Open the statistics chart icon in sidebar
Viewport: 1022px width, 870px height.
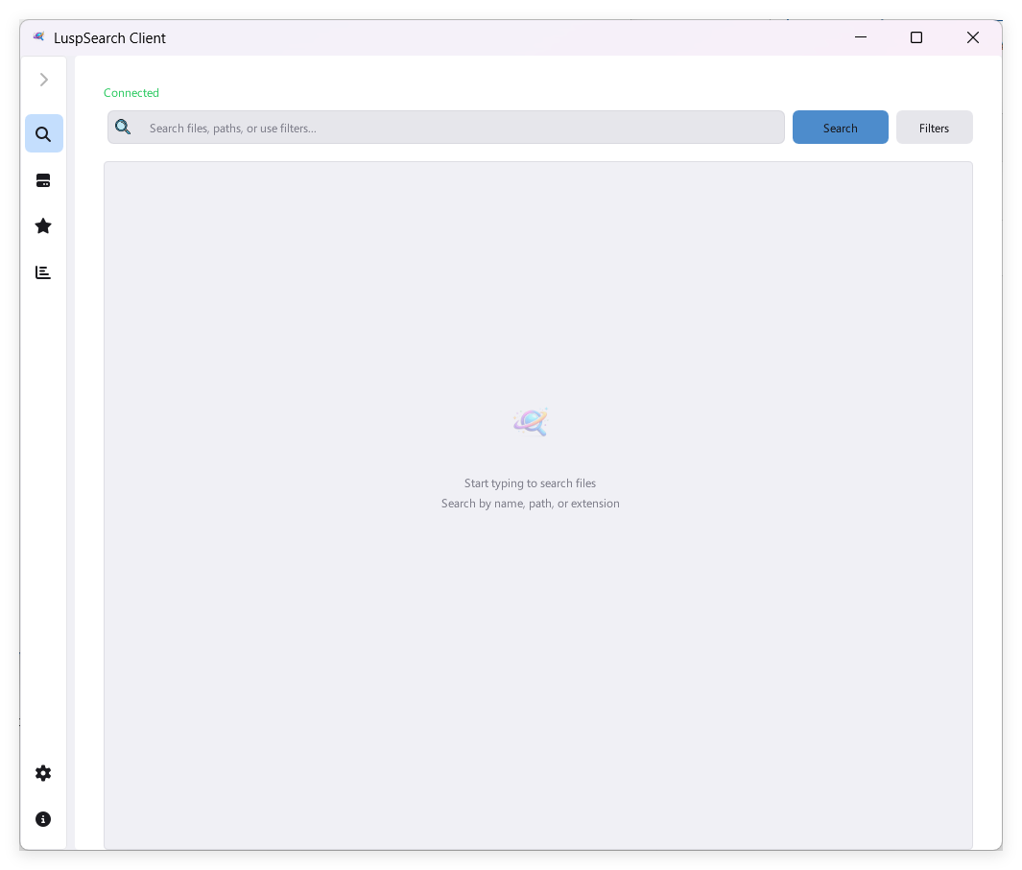pos(43,272)
